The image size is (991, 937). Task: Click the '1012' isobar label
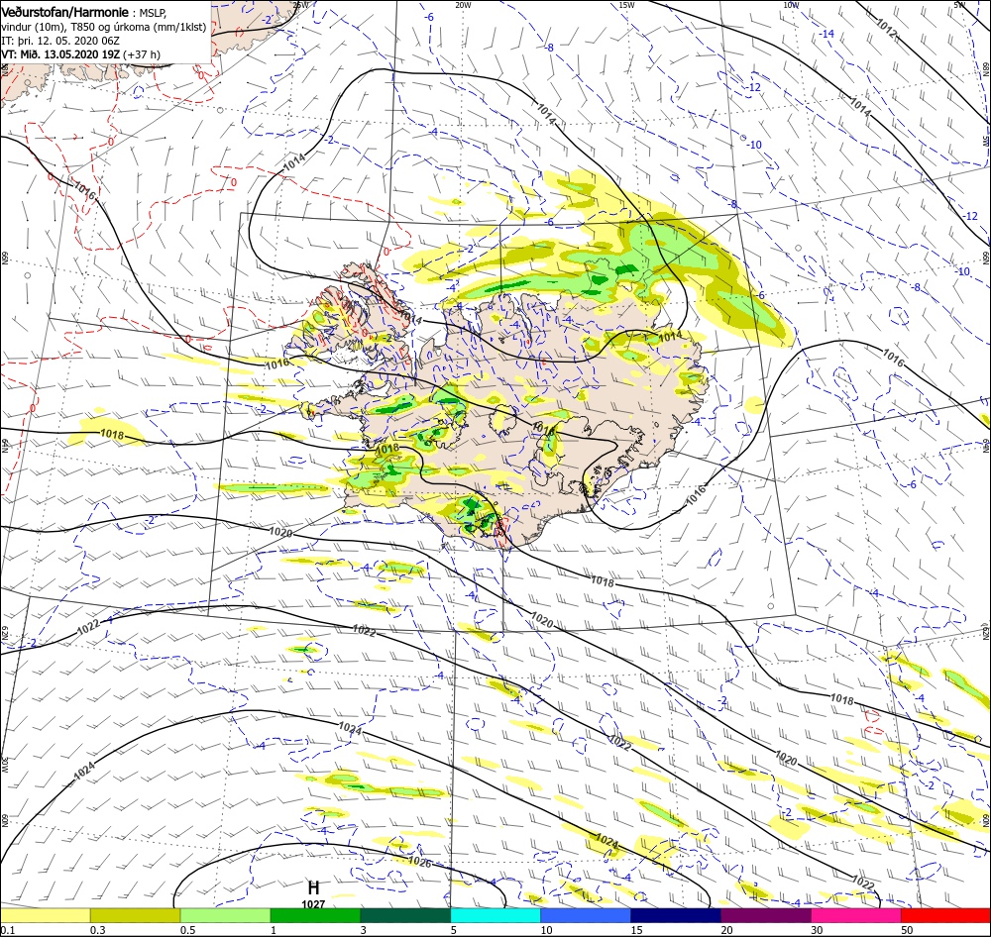coord(887,29)
